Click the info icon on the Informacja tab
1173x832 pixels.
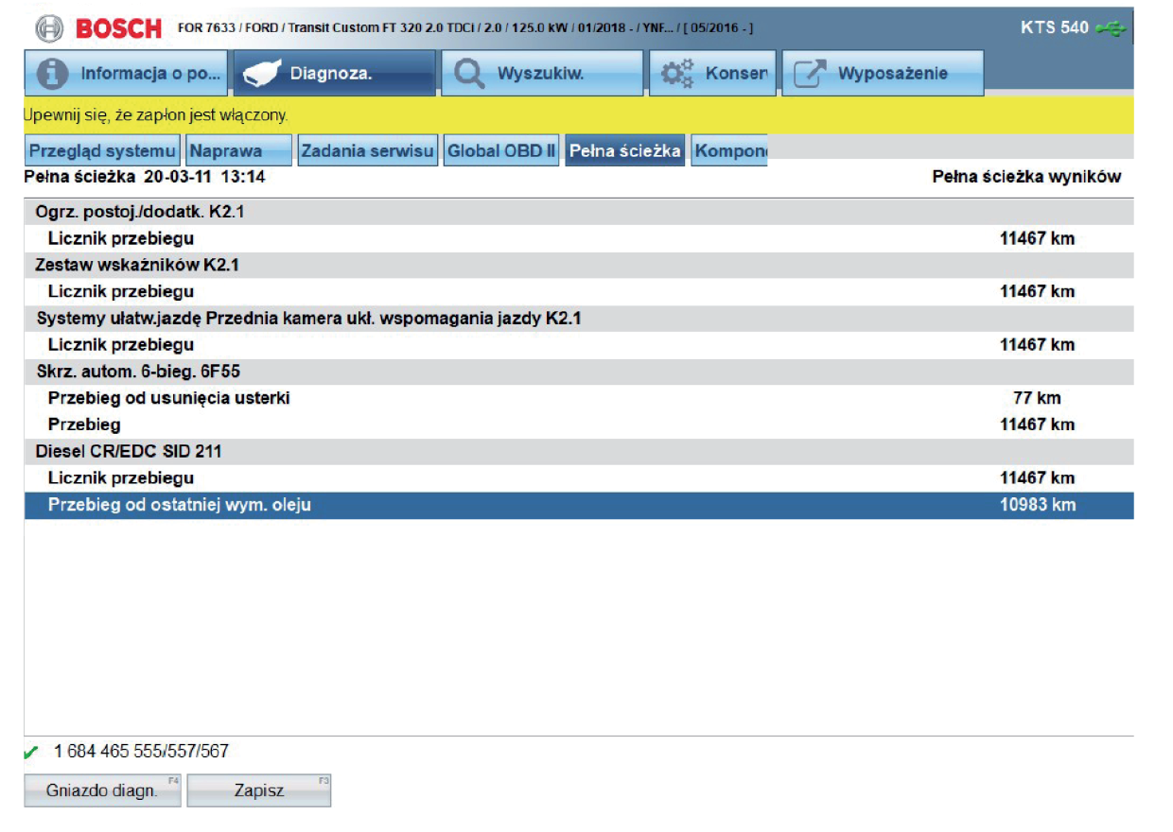(55, 74)
